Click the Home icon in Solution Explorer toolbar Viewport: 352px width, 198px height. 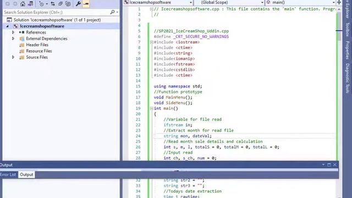point(23,4)
